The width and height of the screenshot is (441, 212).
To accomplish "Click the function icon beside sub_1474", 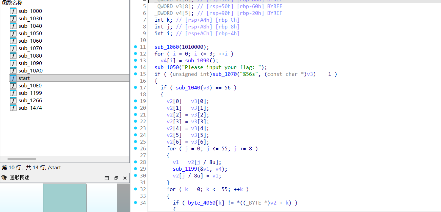I will coord(13,108).
